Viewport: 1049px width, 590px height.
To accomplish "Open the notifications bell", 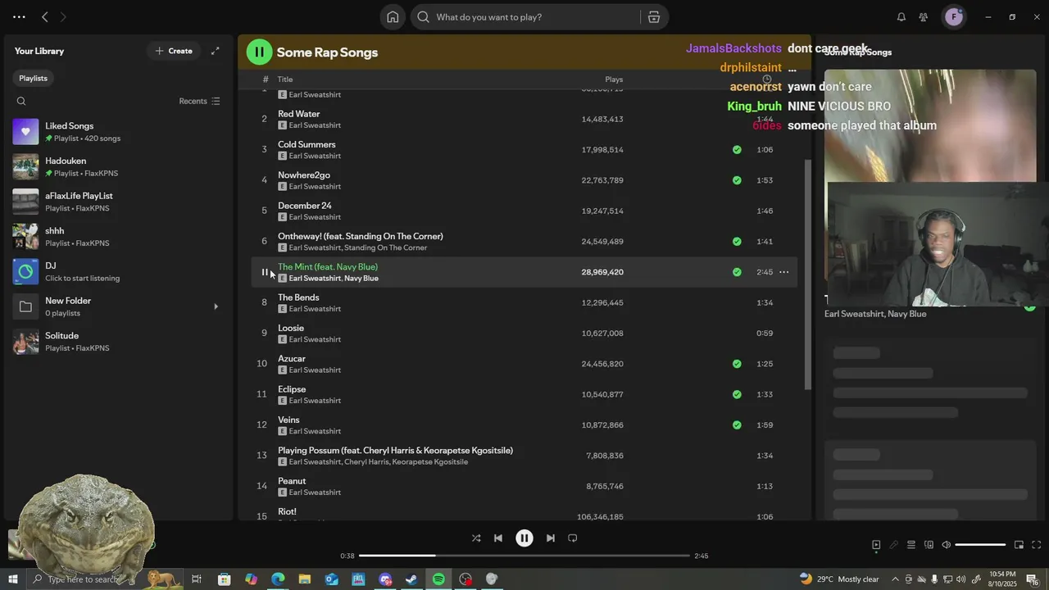I will coord(901,17).
